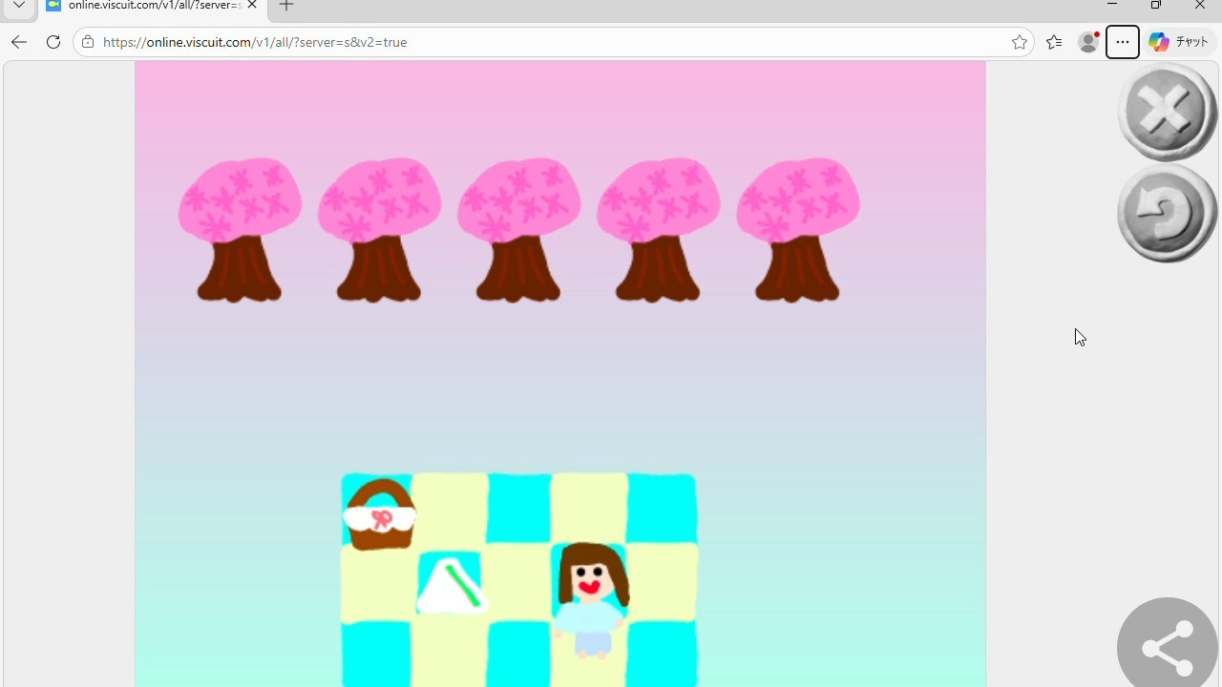Screen dimensions: 1222x687
Task: Open the Copilot チャット button
Action: pyautogui.click(x=1179, y=42)
